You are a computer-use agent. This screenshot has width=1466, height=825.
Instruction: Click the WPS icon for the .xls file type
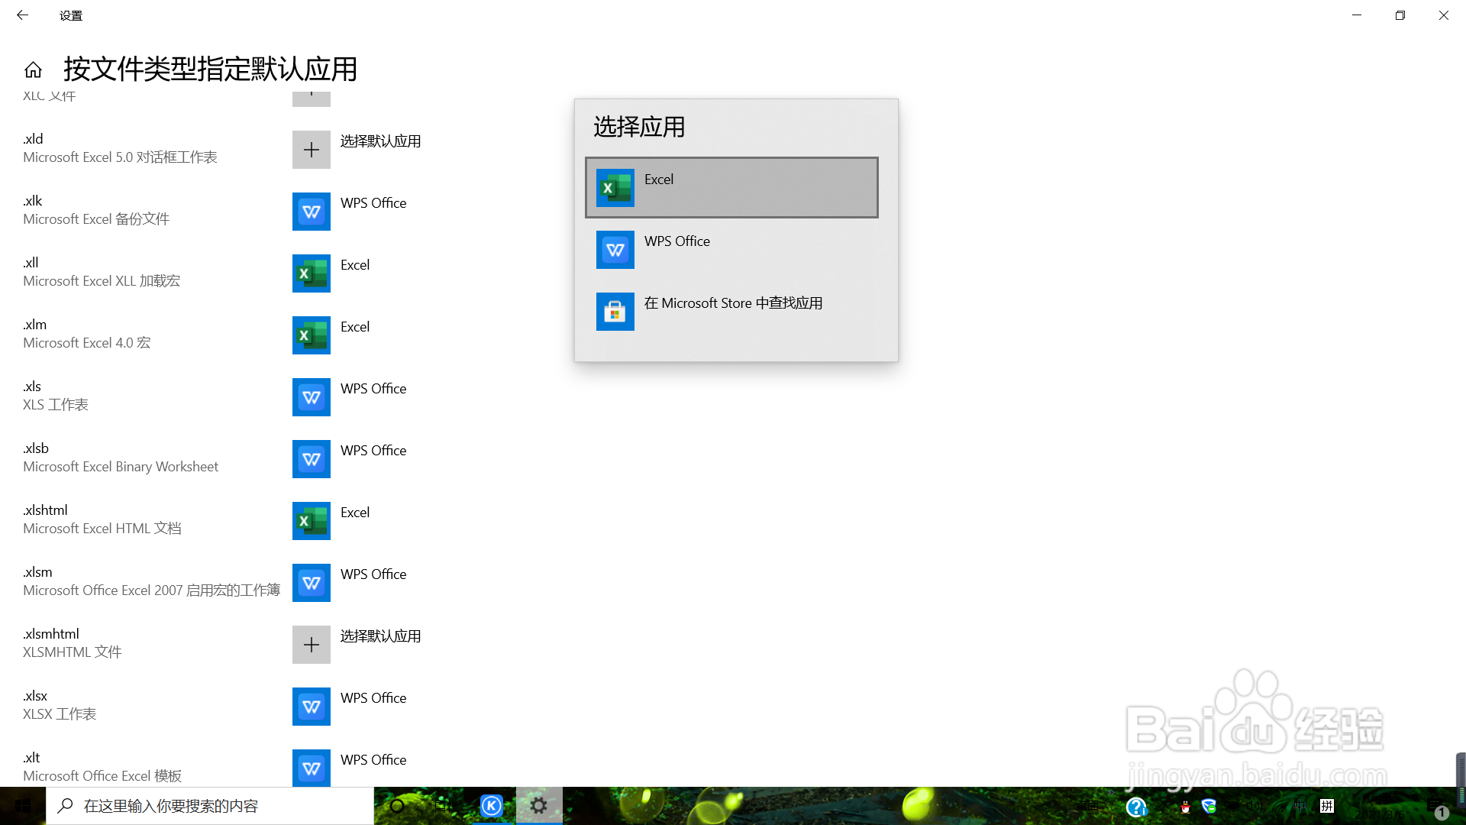point(311,397)
